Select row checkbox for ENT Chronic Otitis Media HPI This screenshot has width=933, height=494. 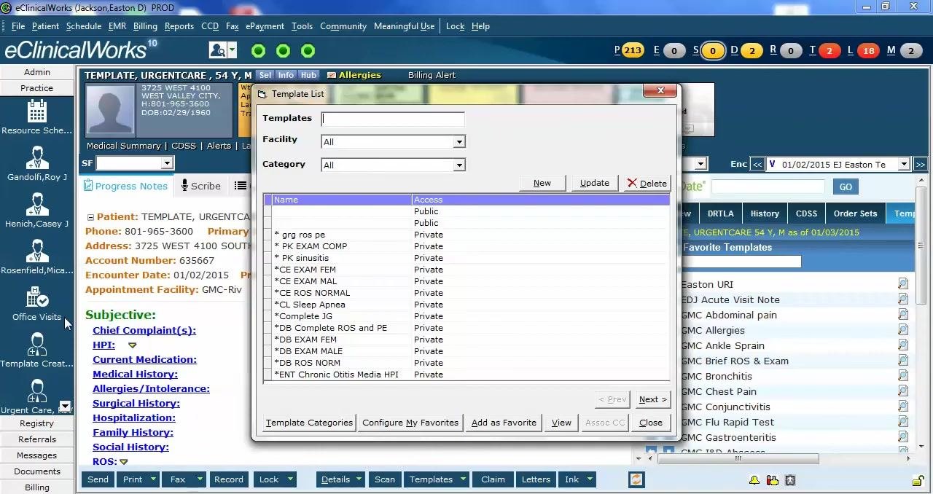pyautogui.click(x=268, y=375)
